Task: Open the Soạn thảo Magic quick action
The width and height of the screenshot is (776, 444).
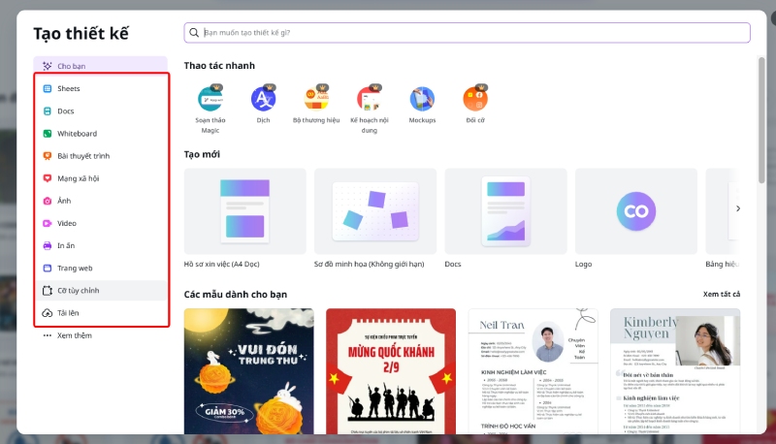Action: click(x=210, y=99)
